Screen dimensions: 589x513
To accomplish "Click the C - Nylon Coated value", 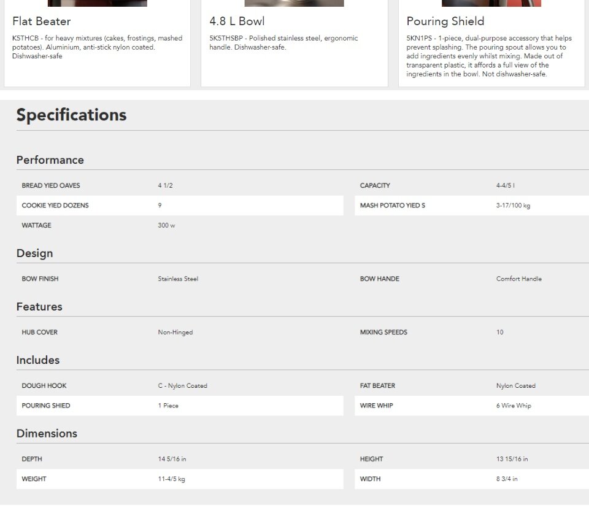I will point(183,385).
